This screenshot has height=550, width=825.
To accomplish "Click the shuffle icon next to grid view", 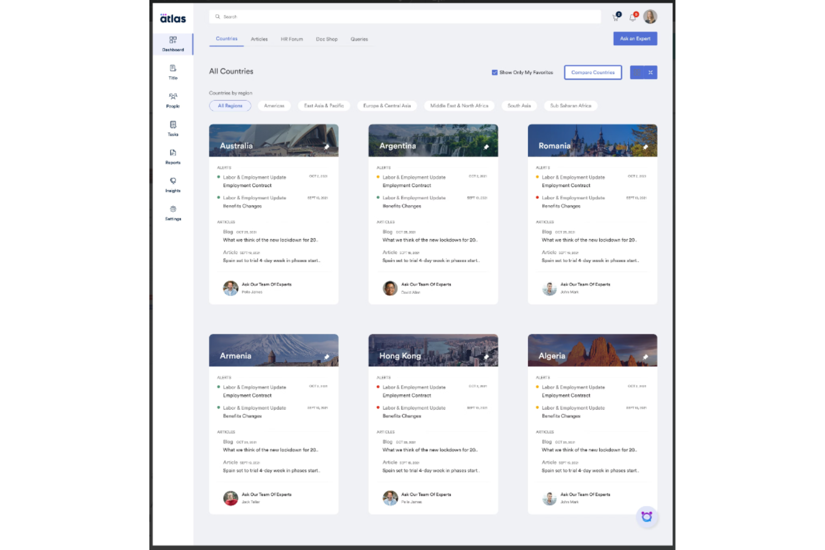I will click(x=651, y=72).
